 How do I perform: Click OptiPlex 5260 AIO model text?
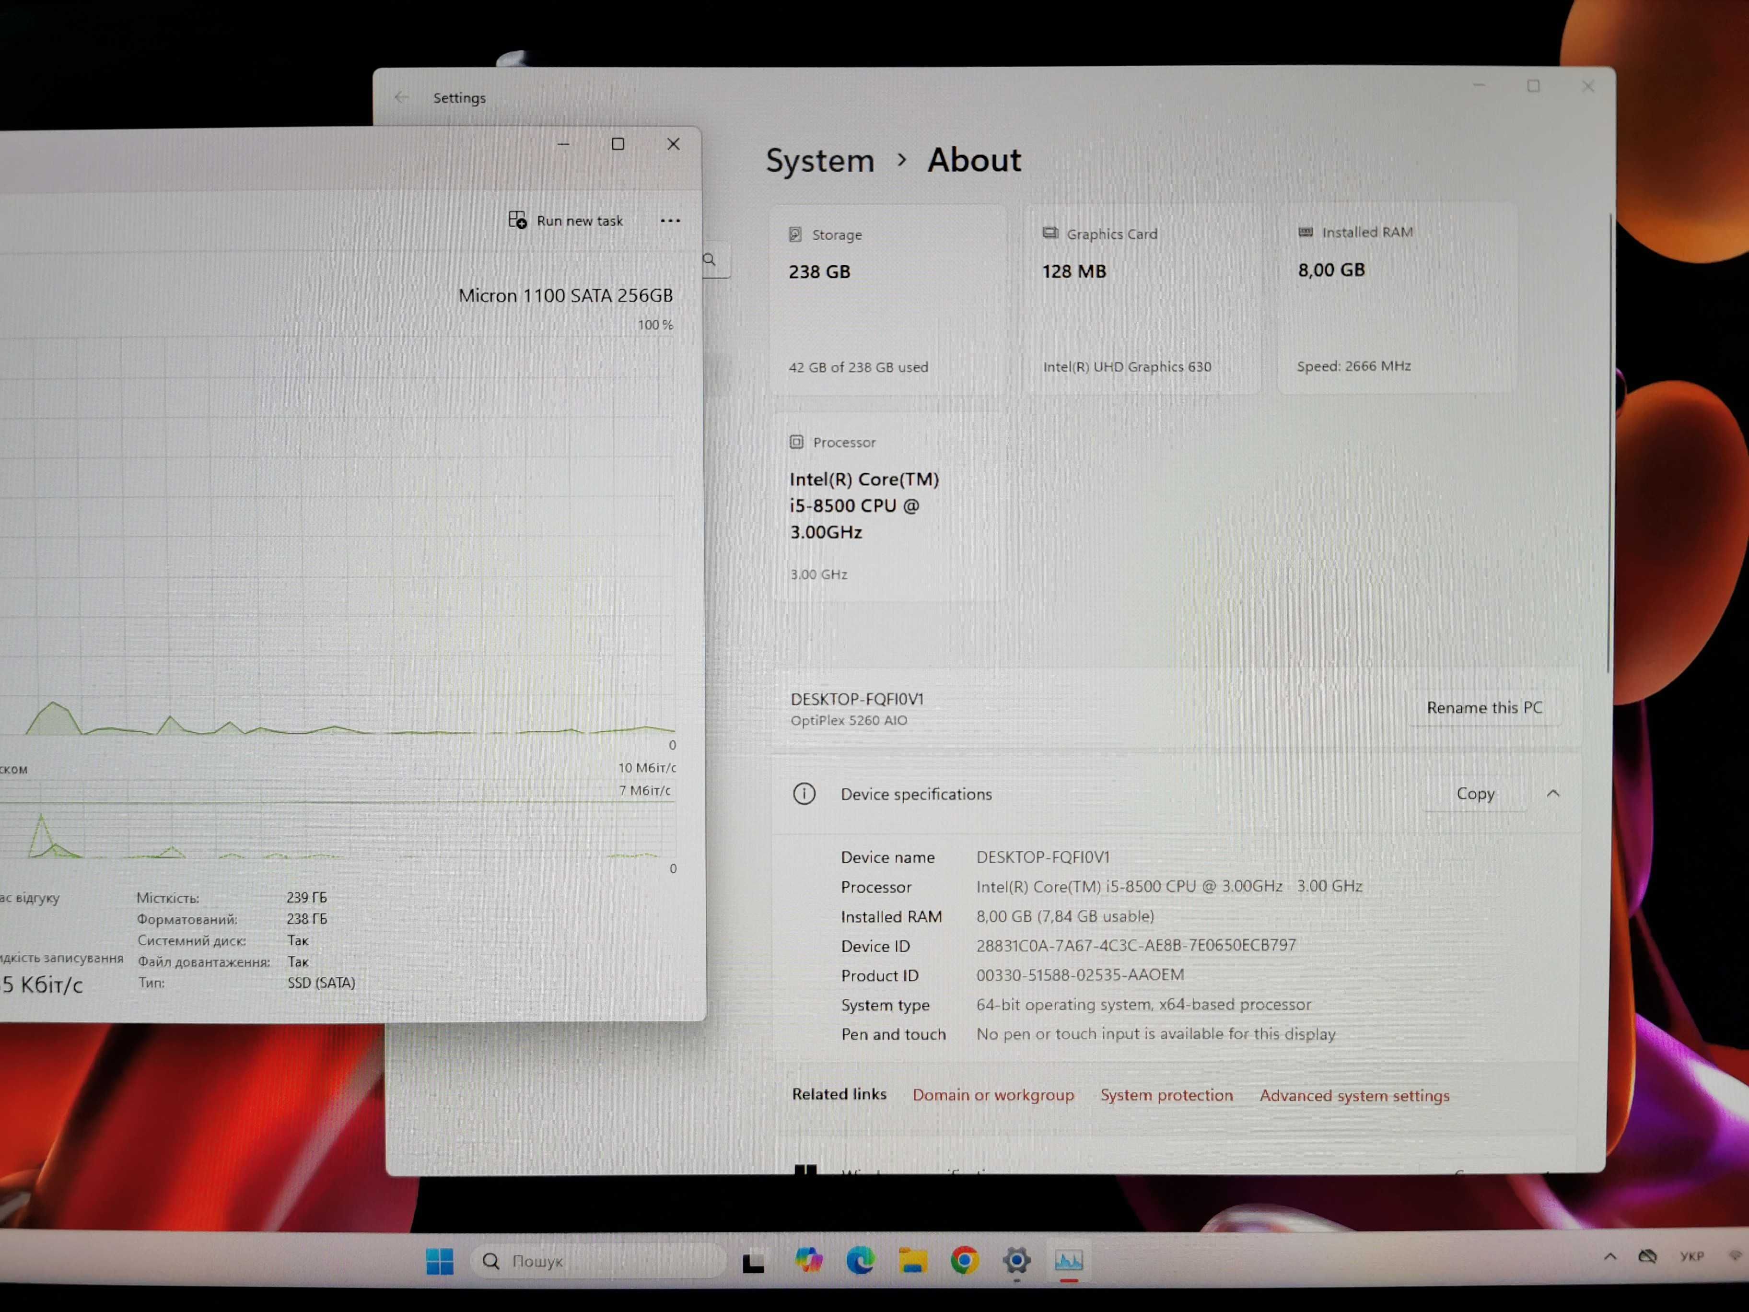point(849,720)
